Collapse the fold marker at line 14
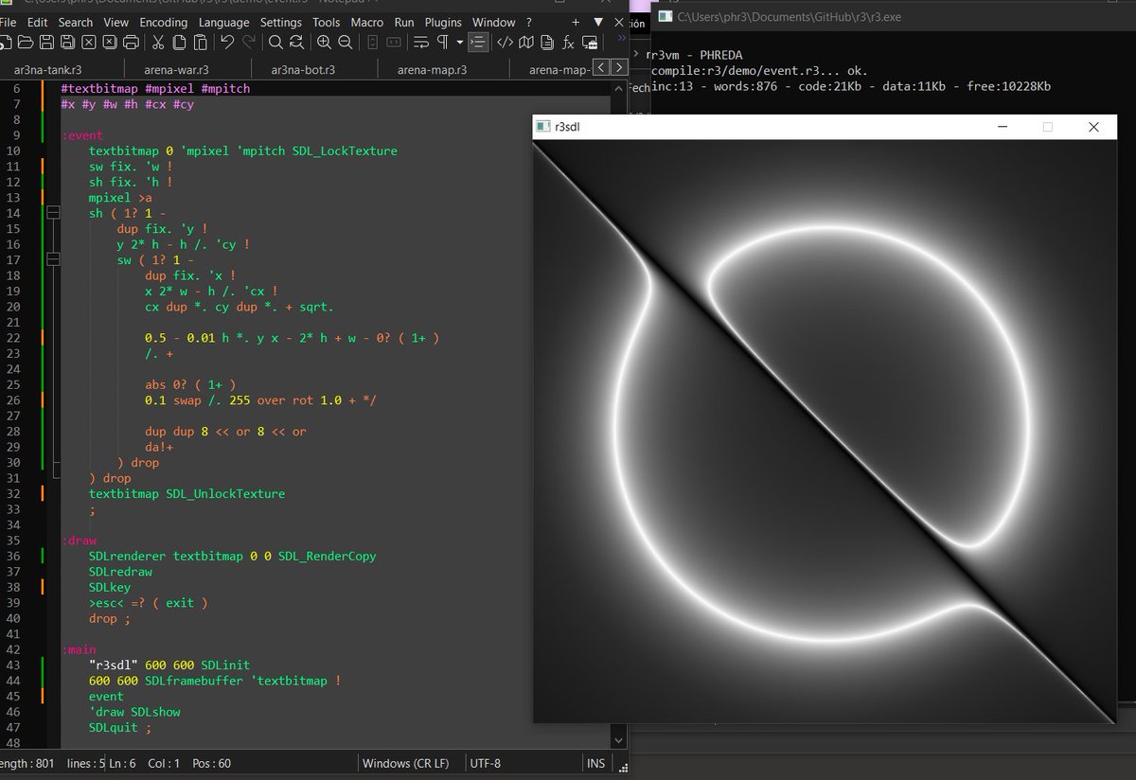 (53, 213)
